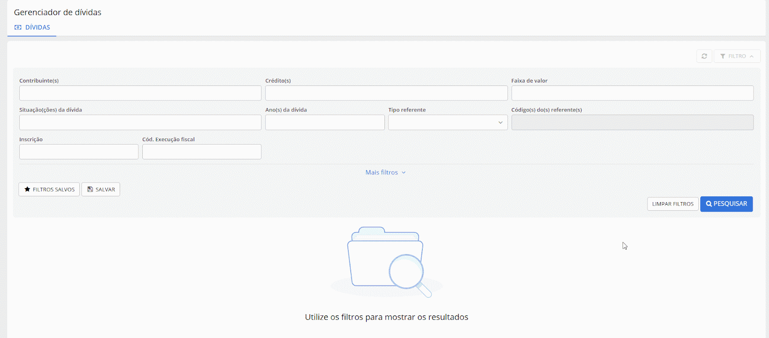Open the Tipo referente dropdown
The width and height of the screenshot is (769, 338).
(x=447, y=122)
